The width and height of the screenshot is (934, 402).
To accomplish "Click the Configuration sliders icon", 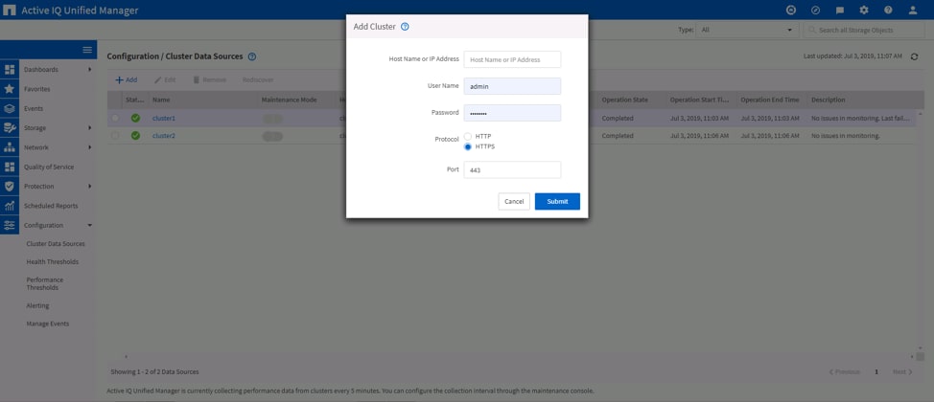I will (x=10, y=225).
